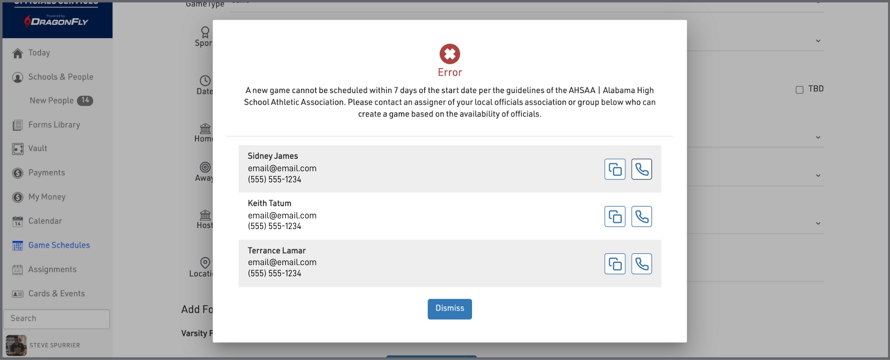Open Vault from sidebar icon
The width and height of the screenshot is (890, 360).
pos(18,149)
